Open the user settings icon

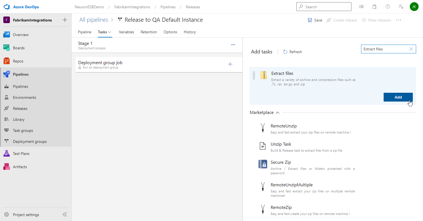coord(401,7)
